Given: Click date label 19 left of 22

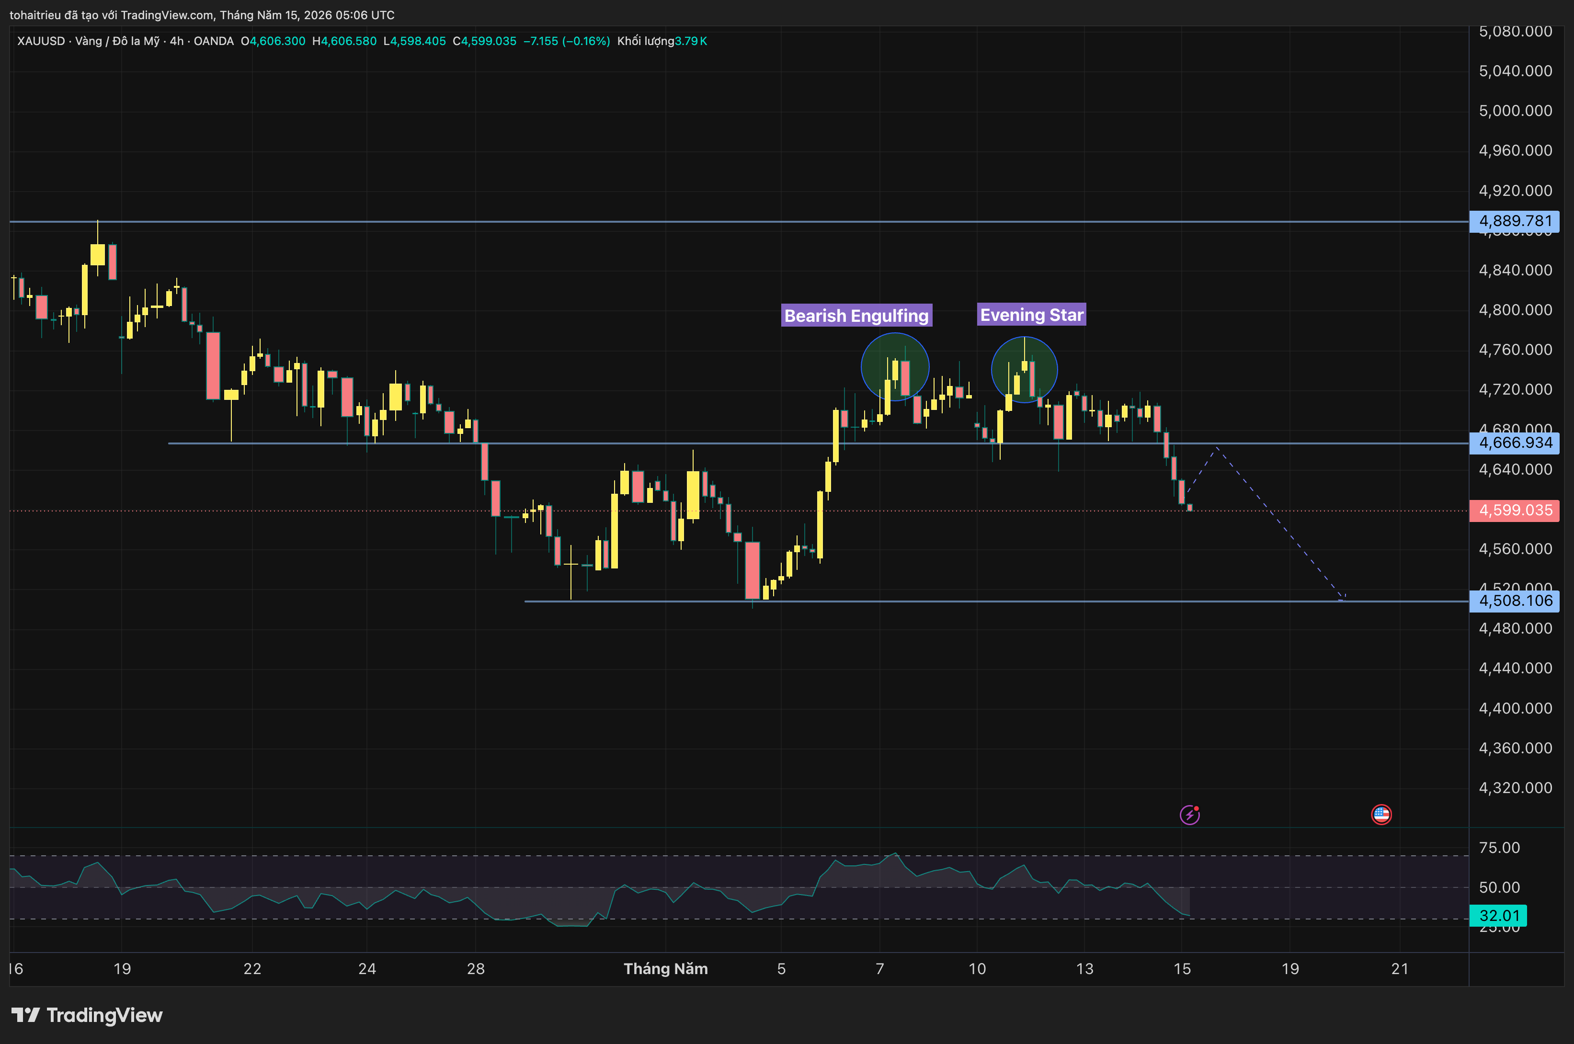Looking at the screenshot, I should coord(122,969).
